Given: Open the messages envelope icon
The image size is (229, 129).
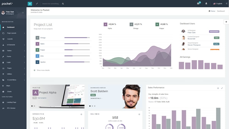Looking at the screenshot, I should pos(198,4).
